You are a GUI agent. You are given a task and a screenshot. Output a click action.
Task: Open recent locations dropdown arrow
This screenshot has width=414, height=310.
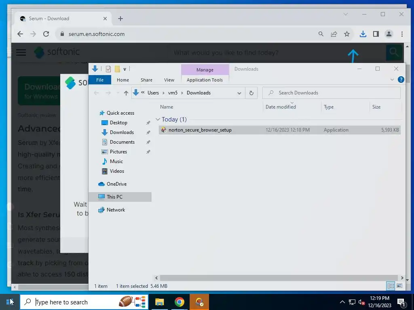[x=118, y=93]
